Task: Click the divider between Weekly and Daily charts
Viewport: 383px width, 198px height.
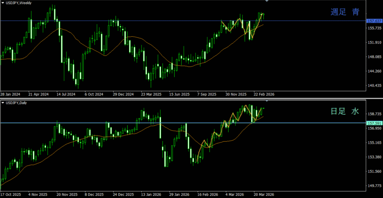Action: click(x=191, y=99)
